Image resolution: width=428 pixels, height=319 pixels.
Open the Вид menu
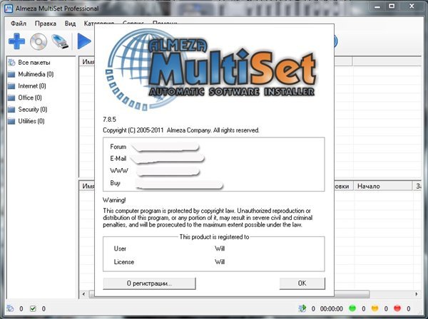tap(70, 23)
